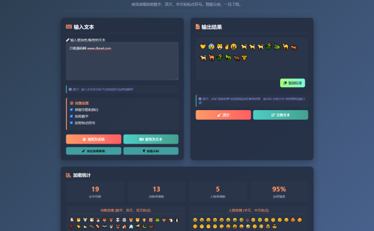Copy output with the 复制结果 button
Viewport: 374px width, 231px height.
(292, 83)
